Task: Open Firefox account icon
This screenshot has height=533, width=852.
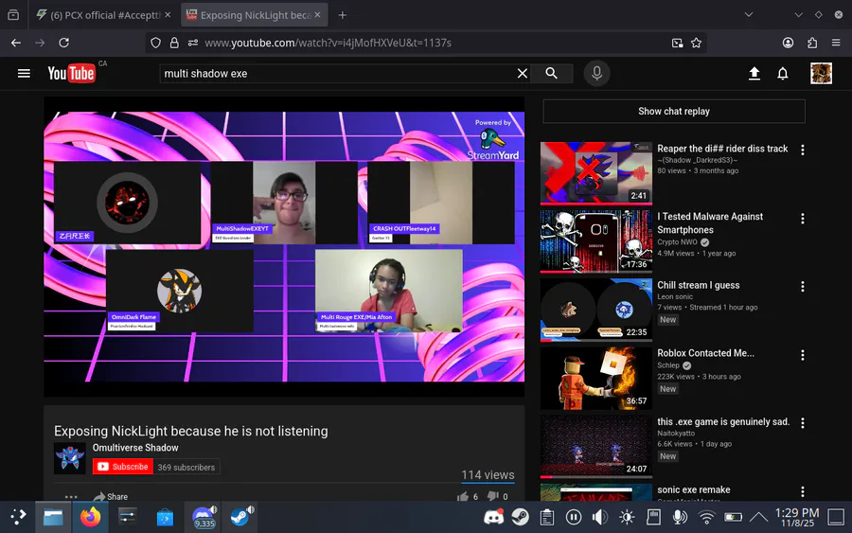Action: (788, 43)
